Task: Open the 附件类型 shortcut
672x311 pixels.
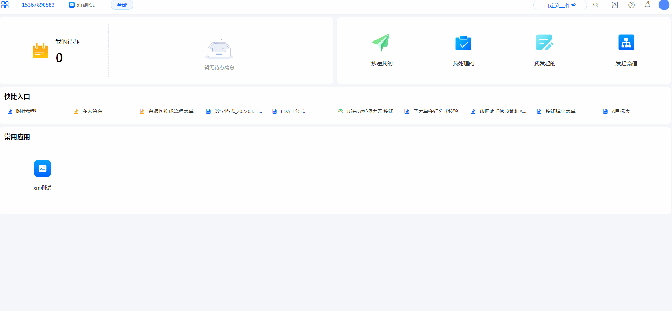Action: click(x=26, y=111)
